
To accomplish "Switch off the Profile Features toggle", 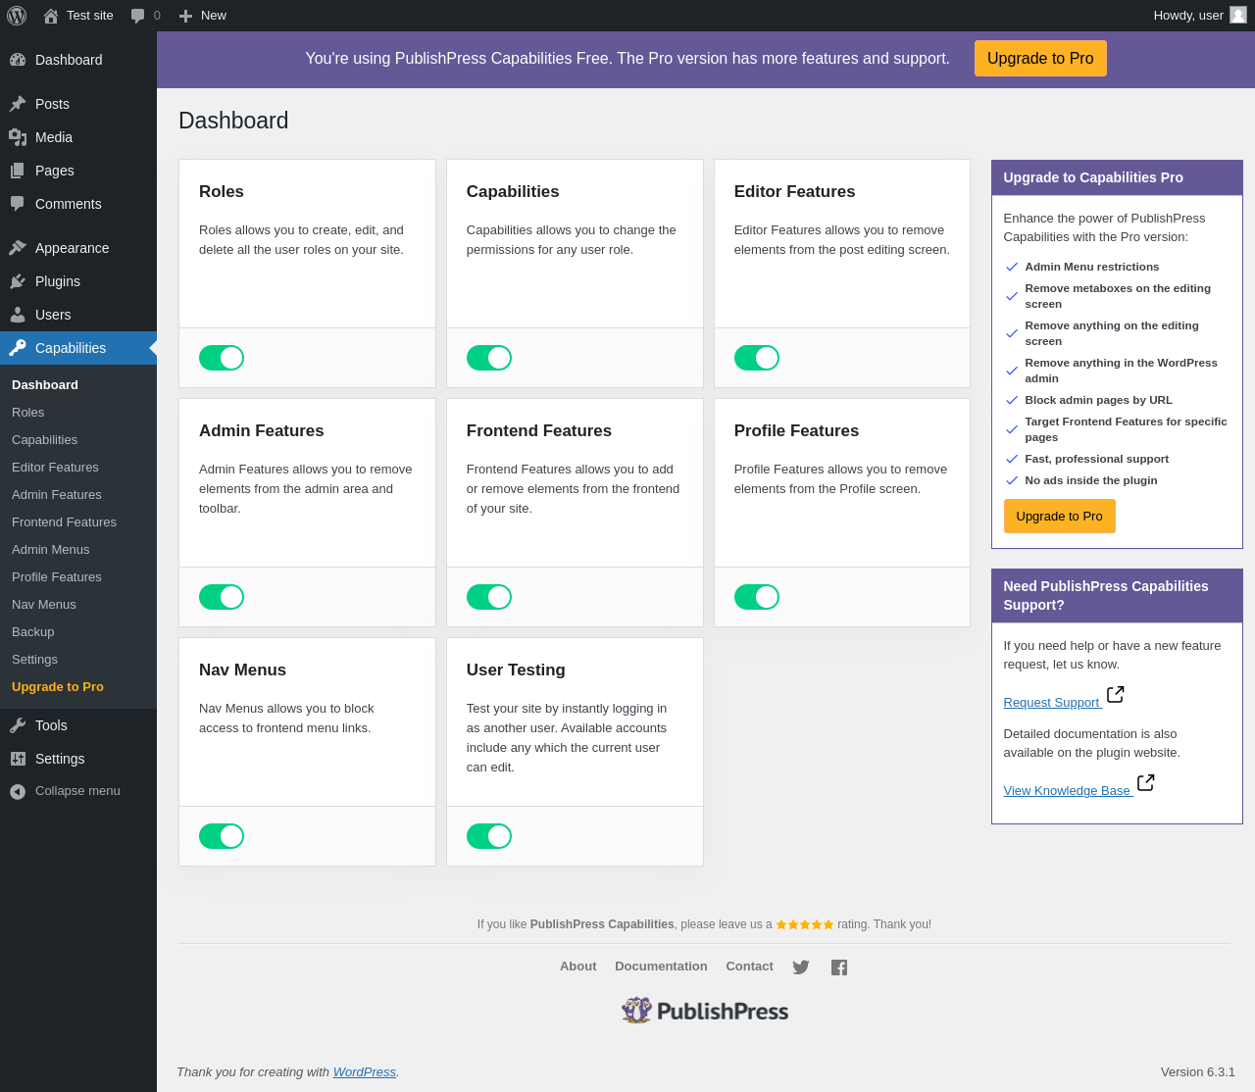I will (757, 597).
